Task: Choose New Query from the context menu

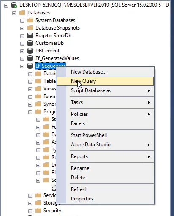Action: (x=105, y=81)
